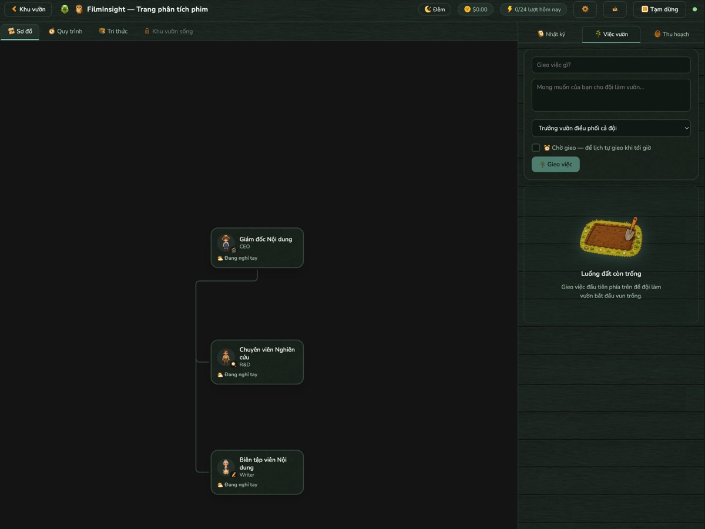The width and height of the screenshot is (705, 529).
Task: Click the Mong muốn của bạn textarea
Action: pos(611,95)
